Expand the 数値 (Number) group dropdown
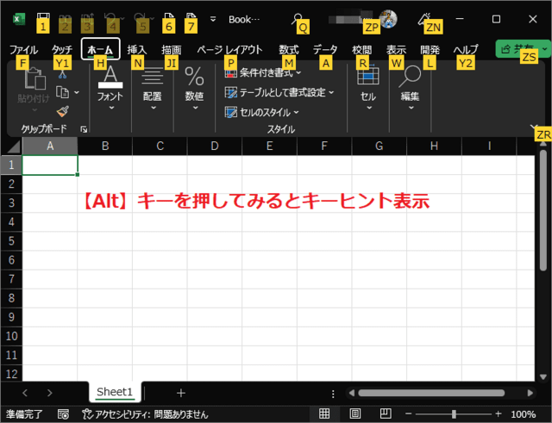The image size is (552, 423). [195, 86]
